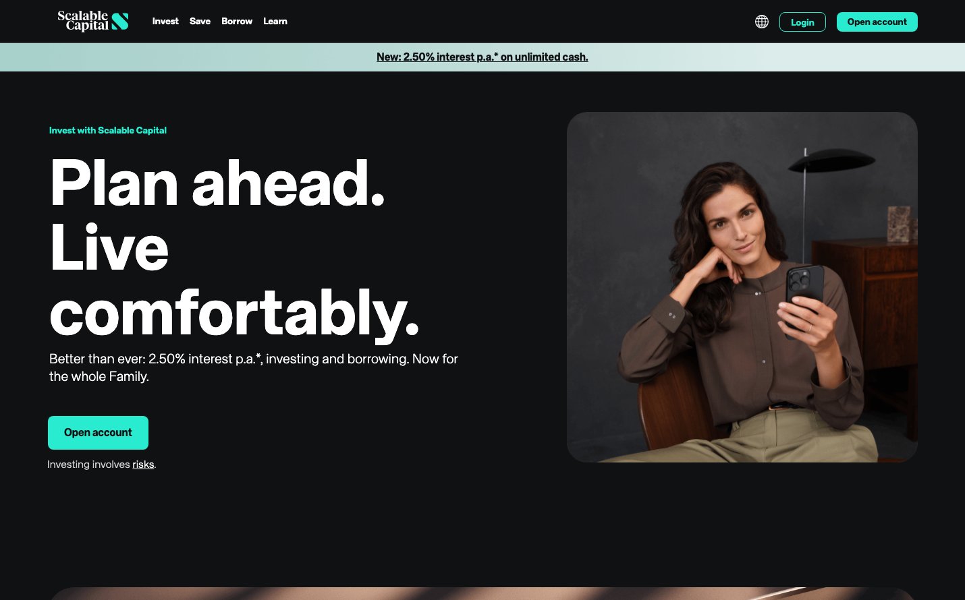
Task: Click the 'Invest with Scalable Capital' label
Action: click(x=108, y=130)
